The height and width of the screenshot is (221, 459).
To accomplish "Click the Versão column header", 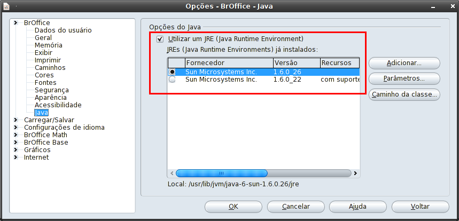I will [x=297, y=63].
